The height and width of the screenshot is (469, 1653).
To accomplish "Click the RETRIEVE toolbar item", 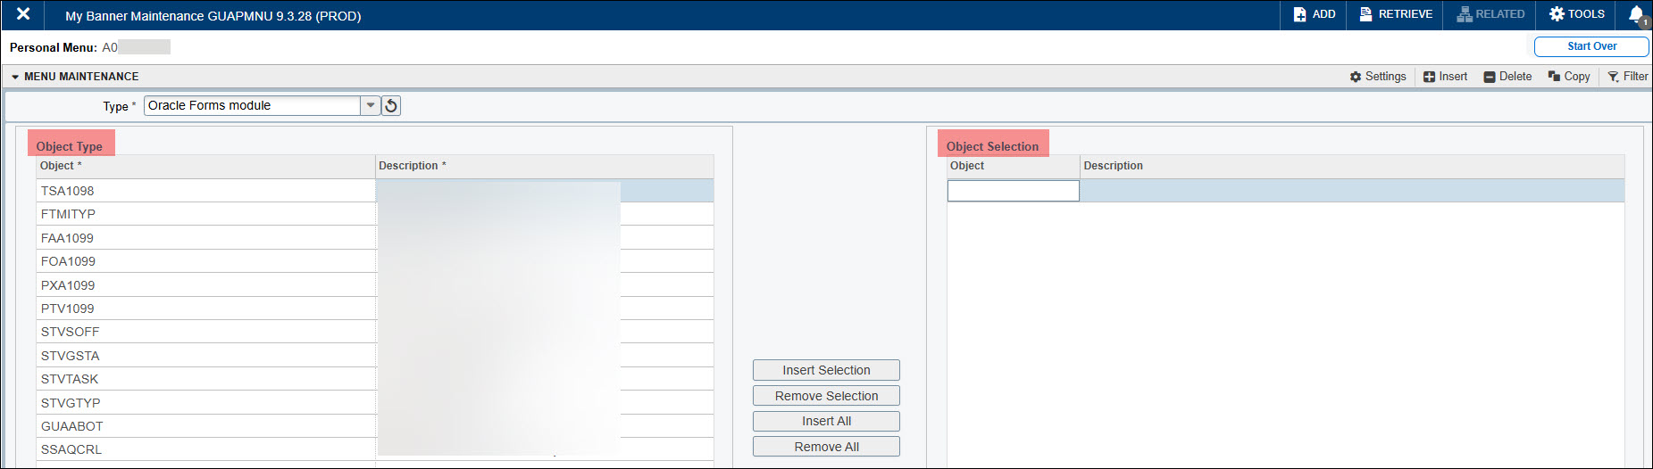I will (1396, 14).
